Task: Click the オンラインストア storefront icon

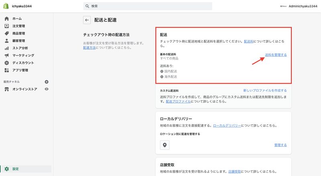Action: [7, 89]
